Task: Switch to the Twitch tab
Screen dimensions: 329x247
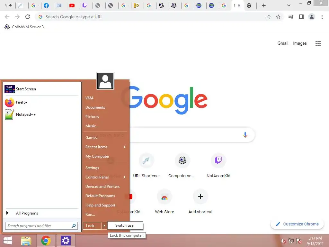Action: 85,5
